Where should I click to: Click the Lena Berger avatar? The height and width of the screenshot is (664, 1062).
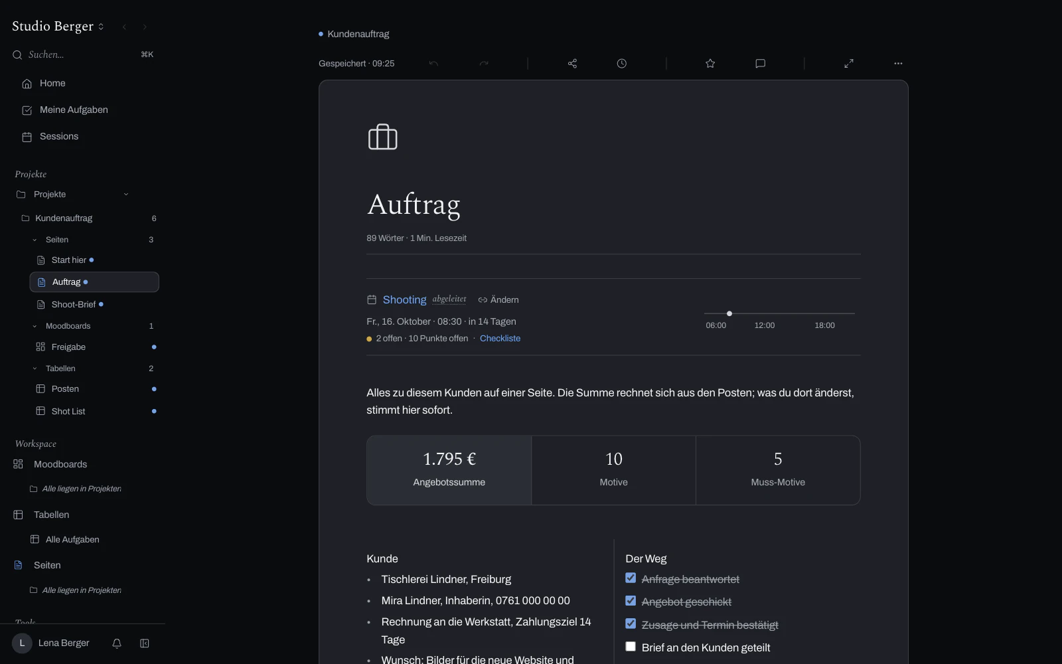point(22,643)
